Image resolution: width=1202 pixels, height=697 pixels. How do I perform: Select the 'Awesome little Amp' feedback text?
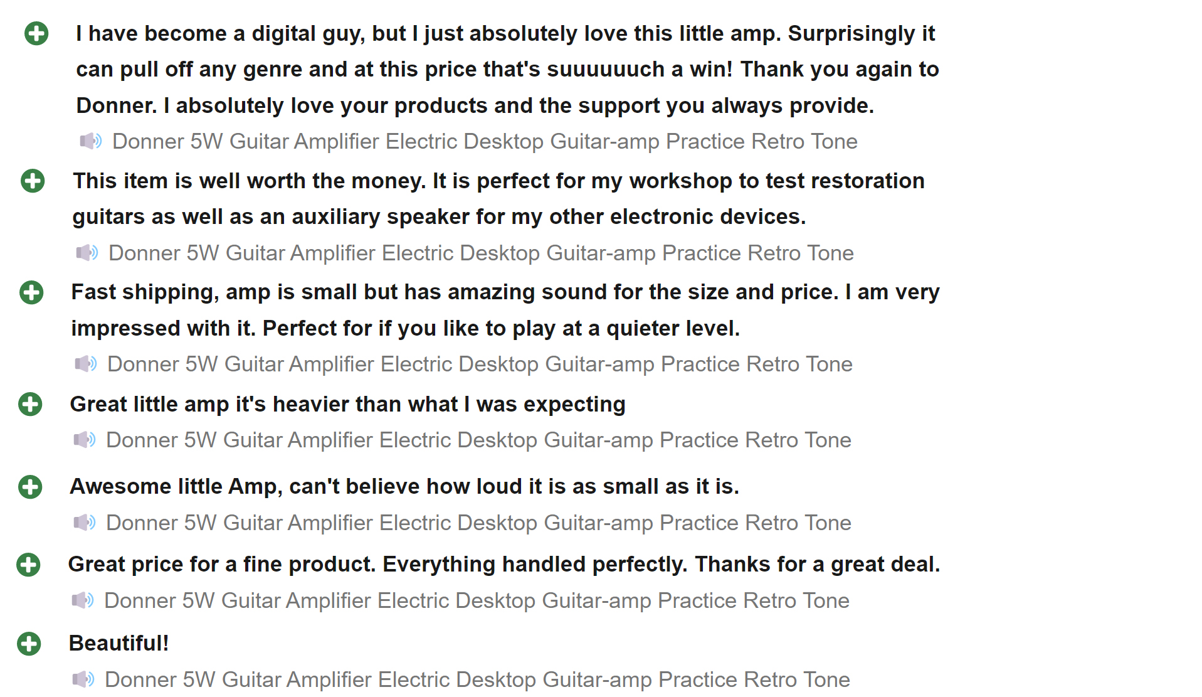(x=404, y=487)
